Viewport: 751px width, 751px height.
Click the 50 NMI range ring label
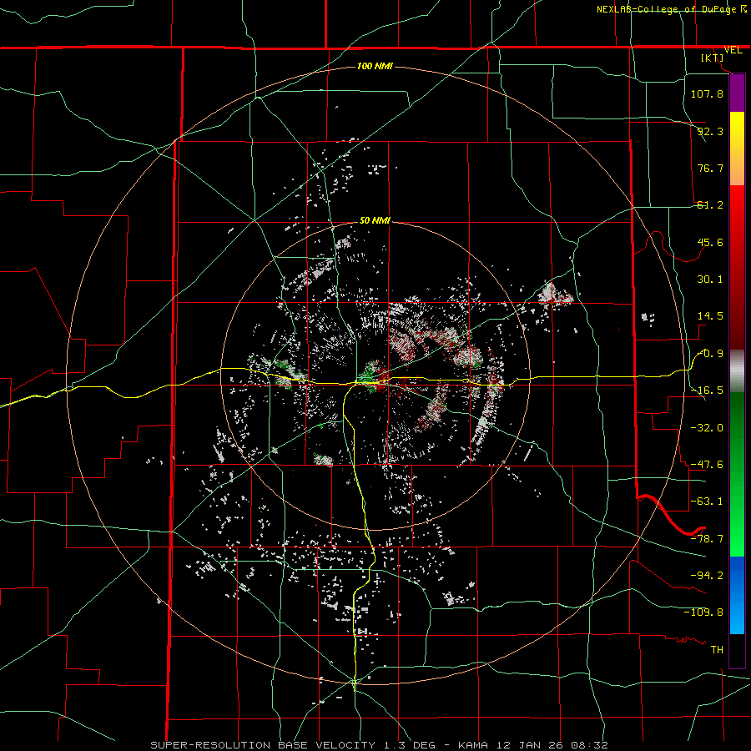375,220
